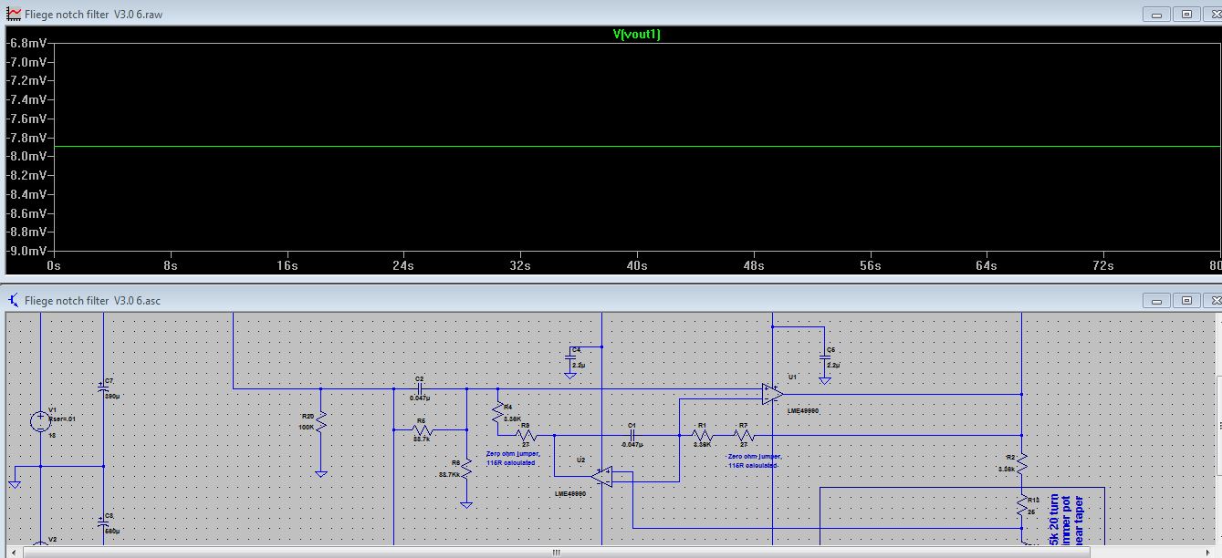Select capacitor C5 2.2µ symbol
Viewport: 1222px width, 558px height.
point(824,357)
